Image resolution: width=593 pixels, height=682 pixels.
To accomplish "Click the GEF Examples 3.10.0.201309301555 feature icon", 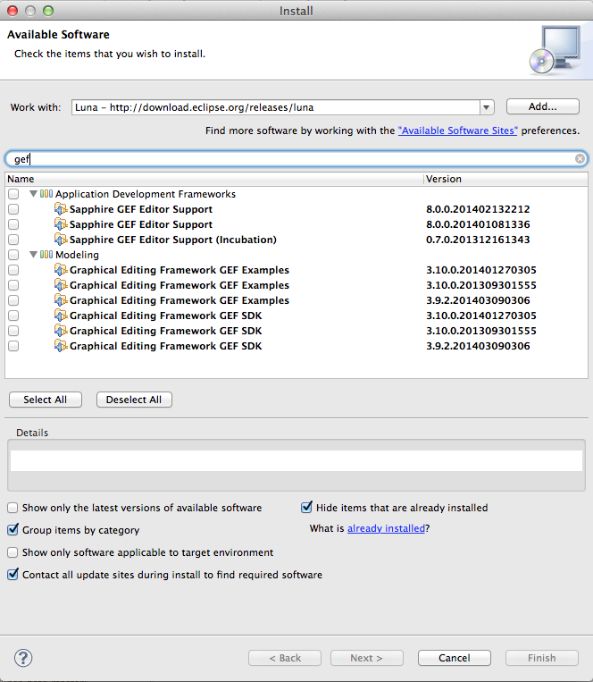I will (61, 285).
